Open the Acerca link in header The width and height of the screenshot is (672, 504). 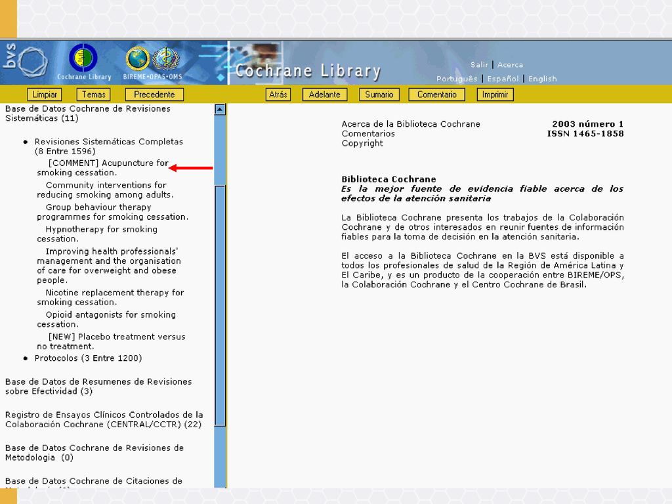coord(510,65)
